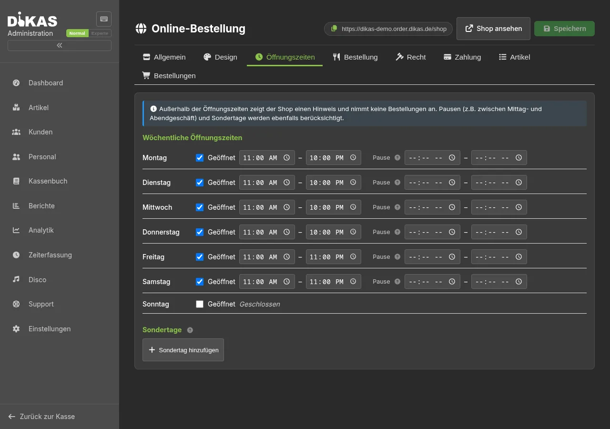The image size is (610, 429).
Task: Click the Einstellungen gear icon
Action: click(x=16, y=329)
